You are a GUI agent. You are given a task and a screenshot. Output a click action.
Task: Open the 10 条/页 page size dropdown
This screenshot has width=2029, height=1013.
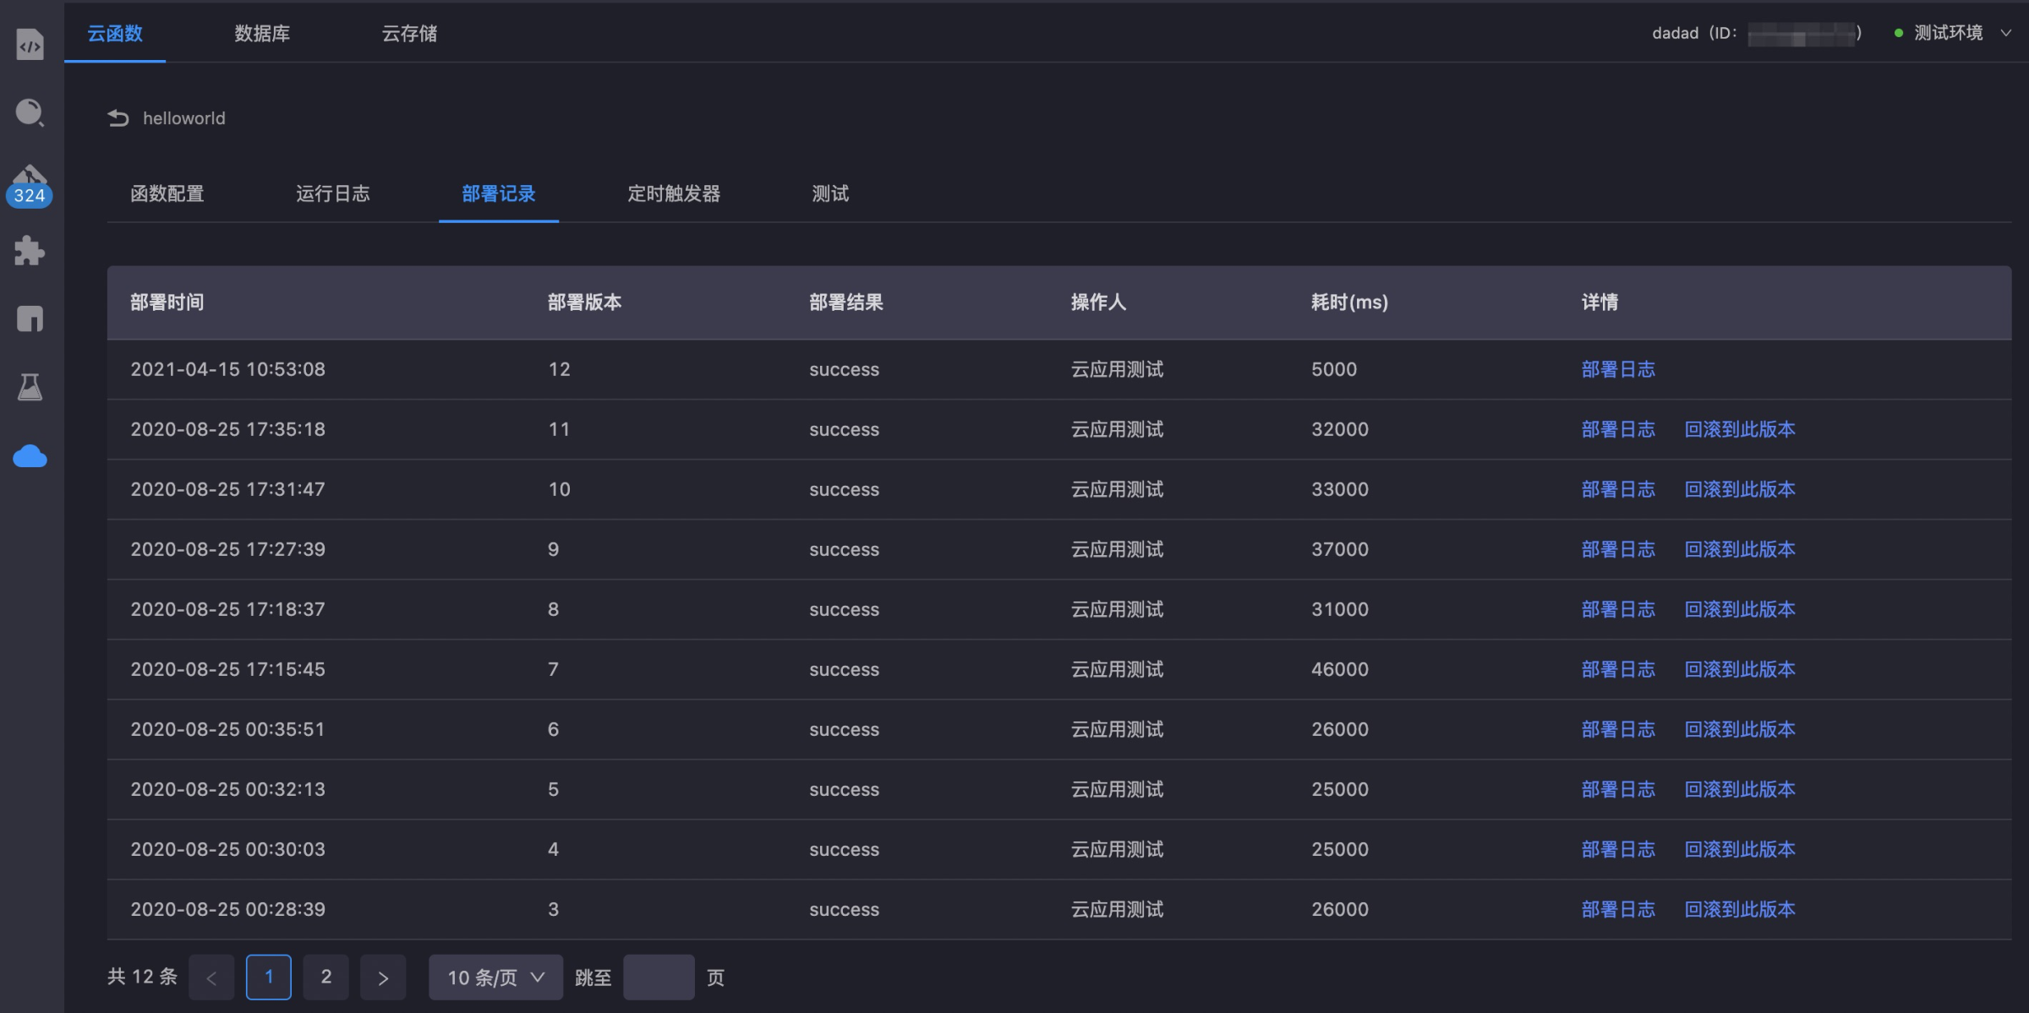click(x=495, y=978)
